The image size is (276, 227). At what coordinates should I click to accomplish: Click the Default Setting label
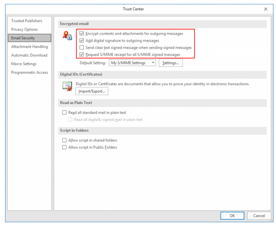[x=93, y=63]
